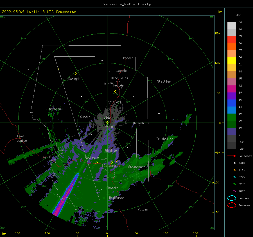This screenshot has height=237, width=253.
Task: Click the Stettler label
Action: coord(164,81)
